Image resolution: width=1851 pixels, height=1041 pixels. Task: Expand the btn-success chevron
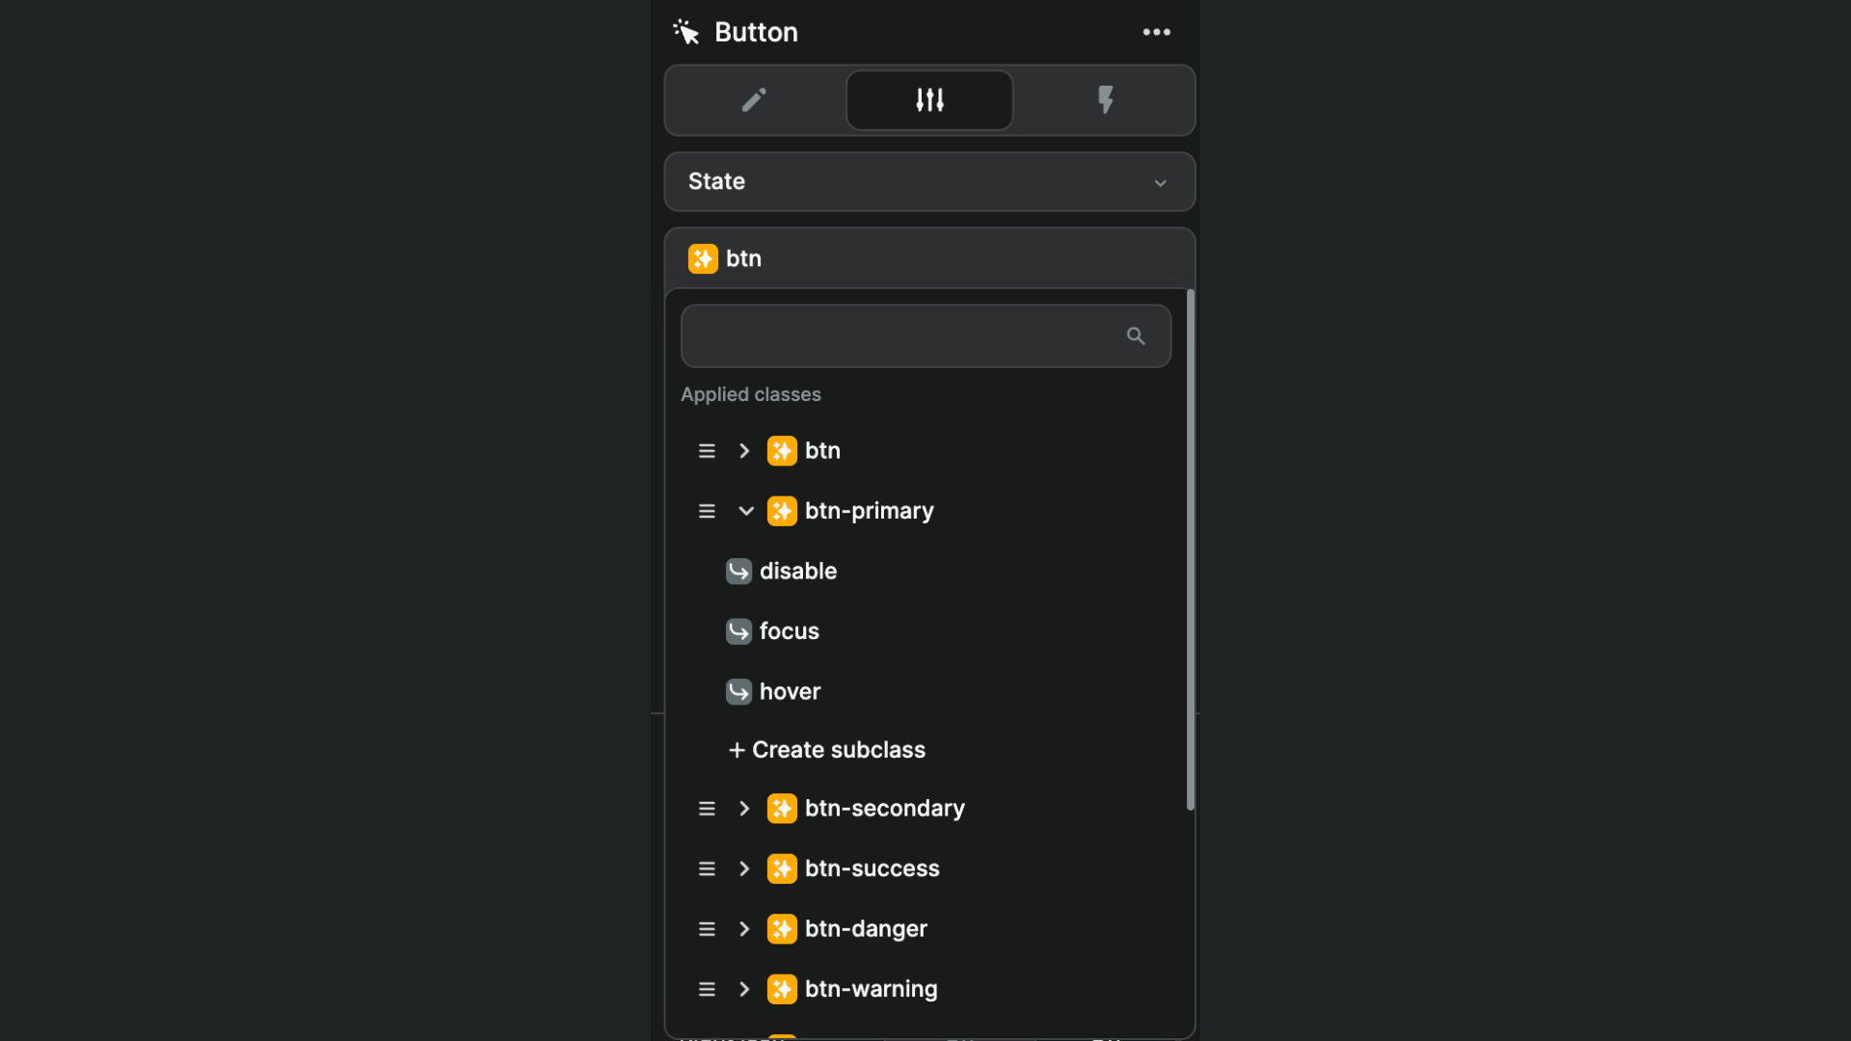pyautogui.click(x=743, y=868)
